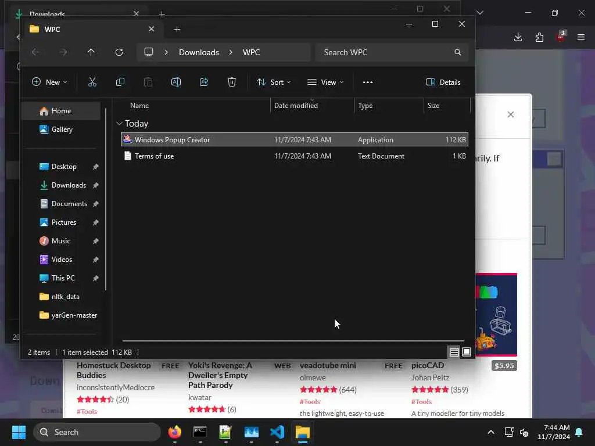This screenshot has height=446, width=595.
Task: Select the Windows Popup Creator application
Action: pos(295,139)
